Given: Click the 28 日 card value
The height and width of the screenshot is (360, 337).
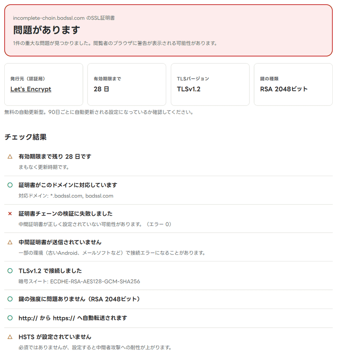Looking at the screenshot, I should [101, 89].
